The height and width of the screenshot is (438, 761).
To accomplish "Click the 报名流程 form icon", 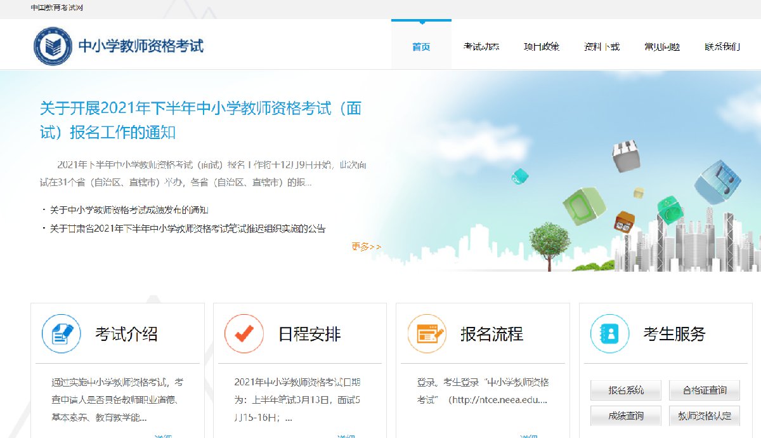I will [x=427, y=334].
